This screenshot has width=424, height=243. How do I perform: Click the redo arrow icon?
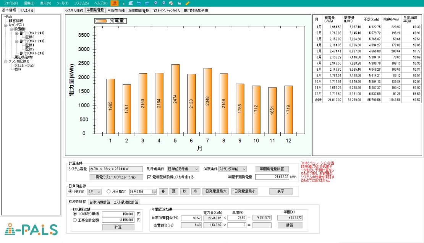pos(147,3)
